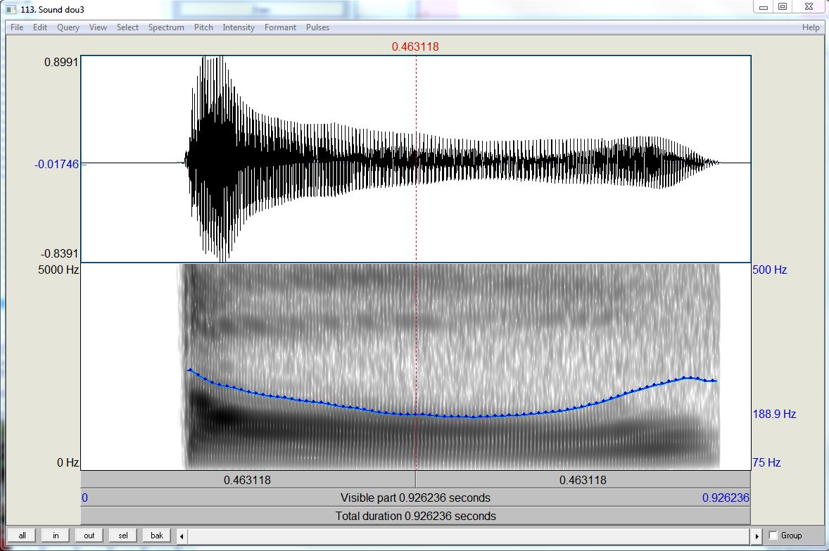Click the 75 Hz pitch floor label
Viewport: 829px width, 551px height.
(x=766, y=463)
